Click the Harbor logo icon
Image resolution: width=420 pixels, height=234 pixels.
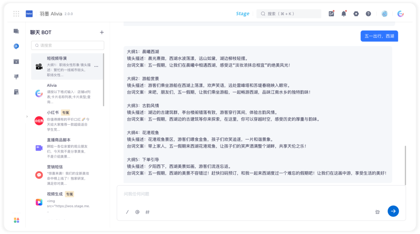click(29, 14)
